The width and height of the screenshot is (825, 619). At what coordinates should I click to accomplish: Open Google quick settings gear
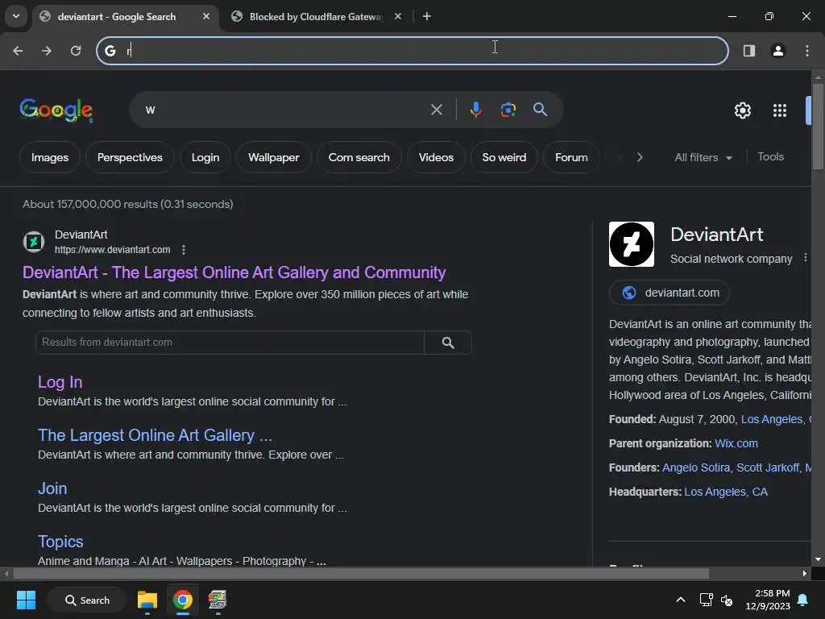(742, 110)
